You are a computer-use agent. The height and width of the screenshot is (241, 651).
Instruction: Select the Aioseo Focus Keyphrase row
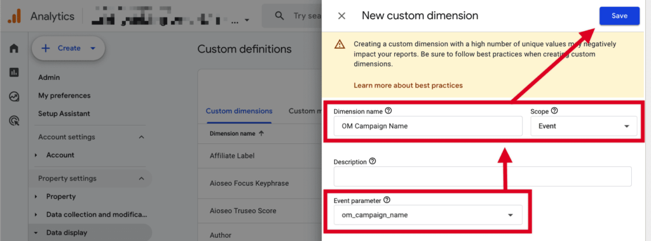click(x=260, y=183)
